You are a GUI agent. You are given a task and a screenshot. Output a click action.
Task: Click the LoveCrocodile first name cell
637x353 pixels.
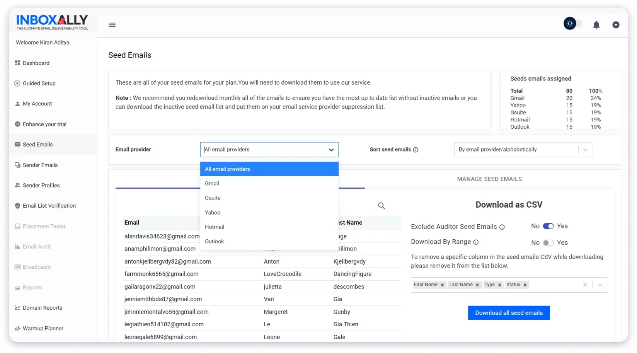[283, 274]
